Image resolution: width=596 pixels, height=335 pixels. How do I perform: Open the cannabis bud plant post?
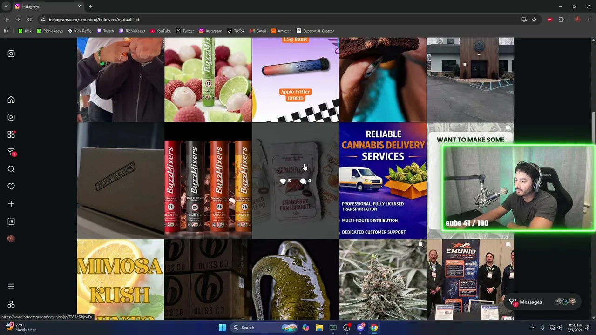(x=383, y=280)
